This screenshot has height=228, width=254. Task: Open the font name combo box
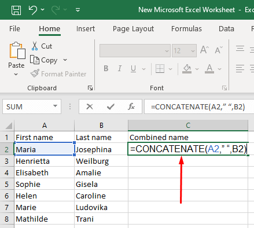click(x=135, y=51)
